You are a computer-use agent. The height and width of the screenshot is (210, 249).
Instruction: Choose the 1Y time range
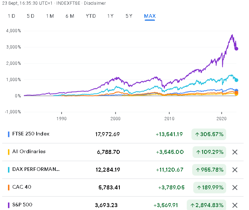pos(110,16)
